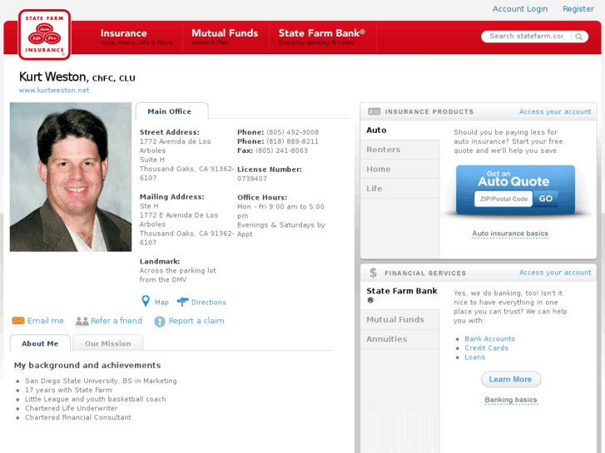This screenshot has height=453, width=605.
Task: Open Auto insurance basics link
Action: coord(510,234)
